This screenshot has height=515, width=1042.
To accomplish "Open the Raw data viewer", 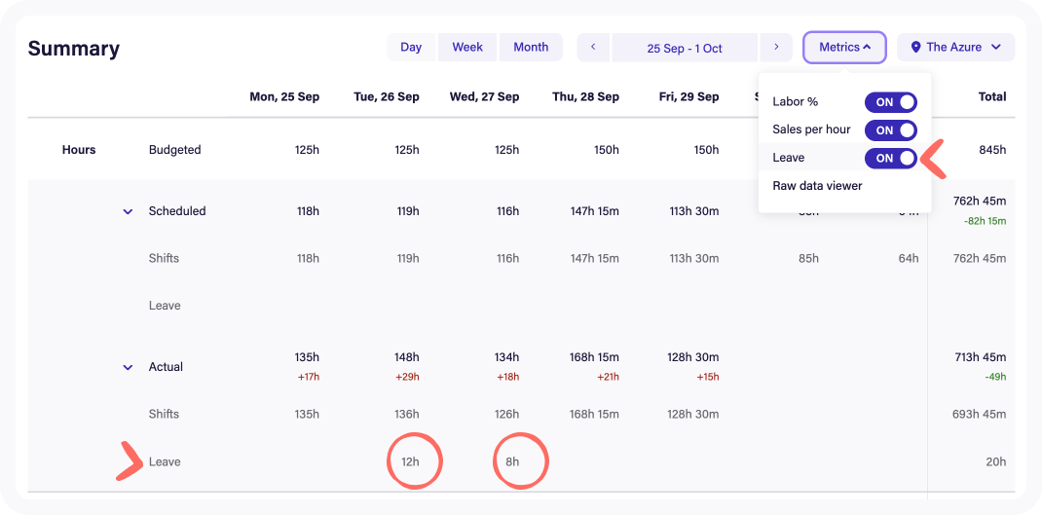I will pyautogui.click(x=817, y=186).
